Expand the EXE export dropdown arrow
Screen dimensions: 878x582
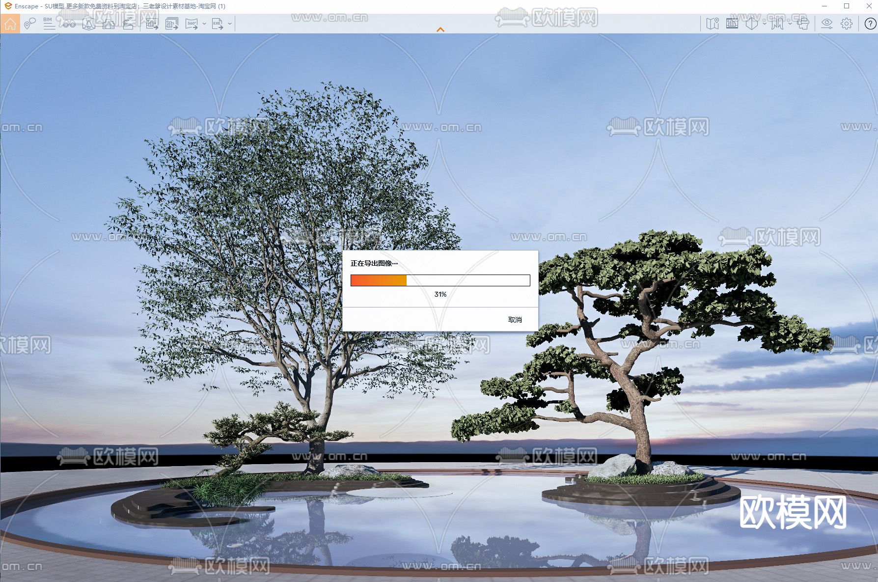(x=230, y=23)
